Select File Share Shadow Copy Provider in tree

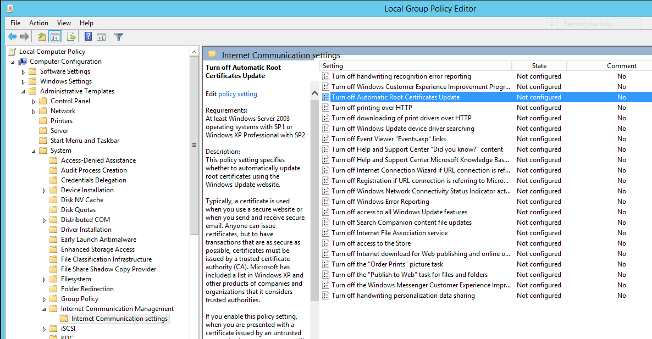coord(108,269)
